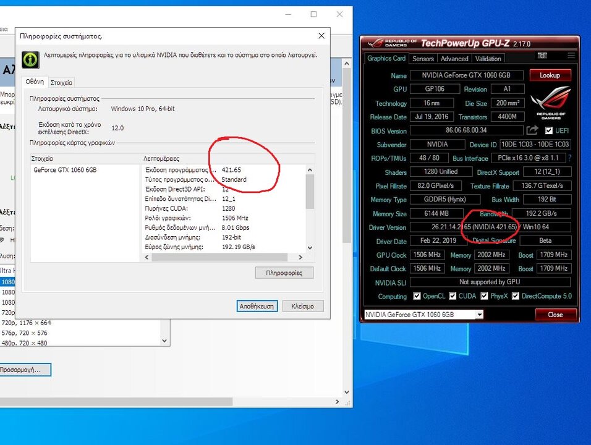This screenshot has width=591, height=445.
Task: Click the BIOS share/export arrow icon
Action: (x=532, y=130)
